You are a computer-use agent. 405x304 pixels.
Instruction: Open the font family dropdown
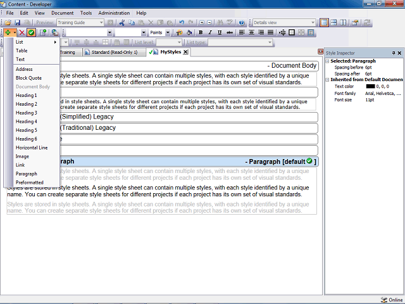[109, 32]
